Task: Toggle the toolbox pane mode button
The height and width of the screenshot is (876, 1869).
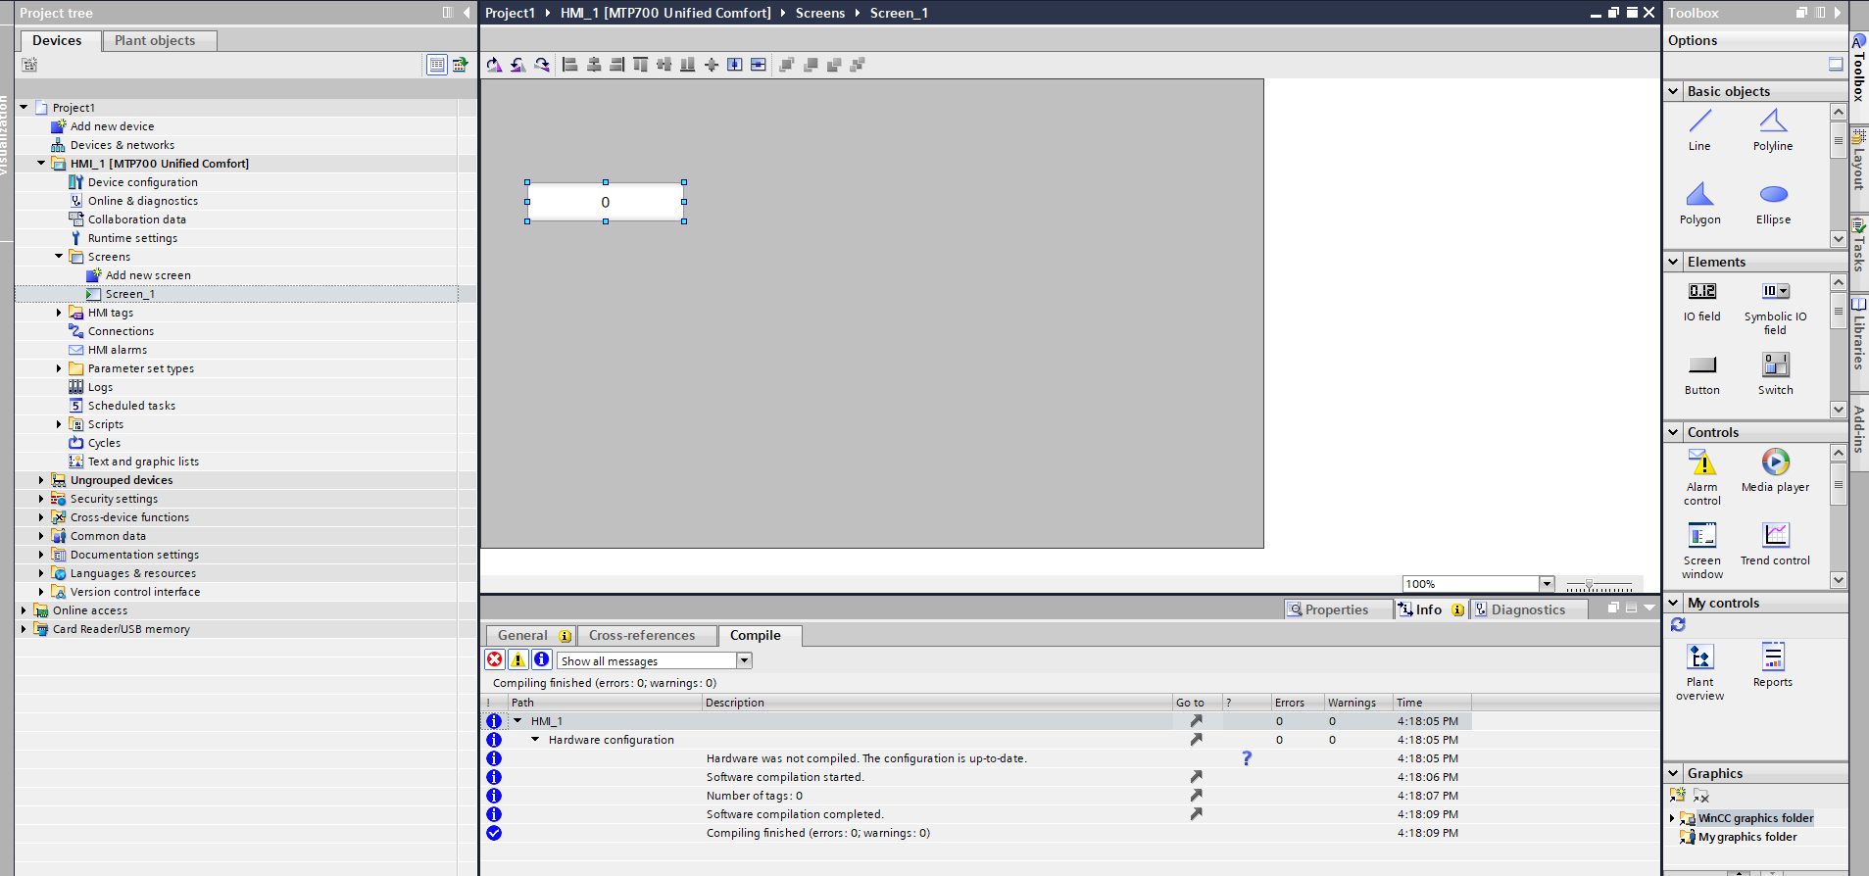Action: pyautogui.click(x=1836, y=64)
